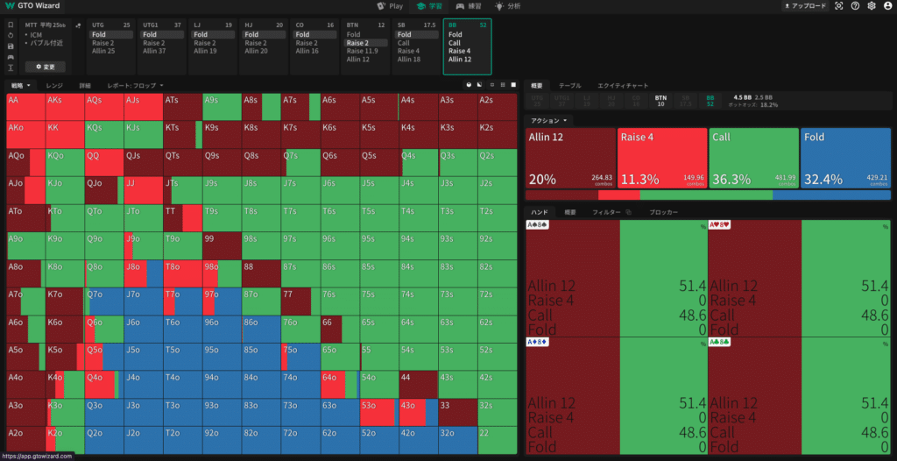Click the copy icon beside フィルター
Viewport: 897px width, 461px height.
pyautogui.click(x=629, y=212)
